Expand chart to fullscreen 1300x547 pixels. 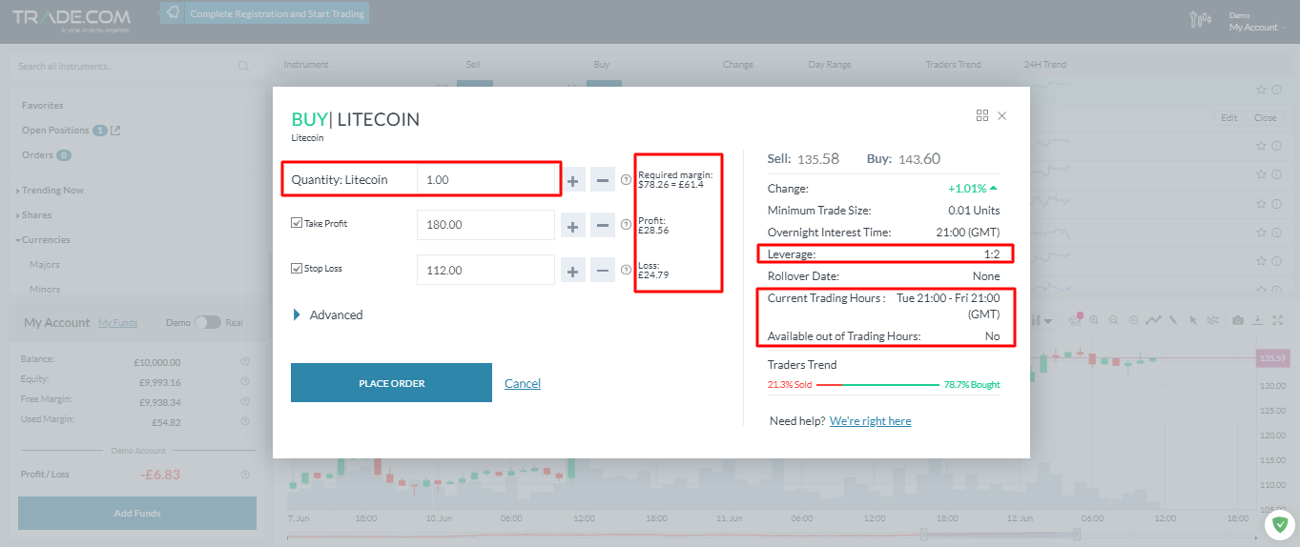click(x=1279, y=321)
